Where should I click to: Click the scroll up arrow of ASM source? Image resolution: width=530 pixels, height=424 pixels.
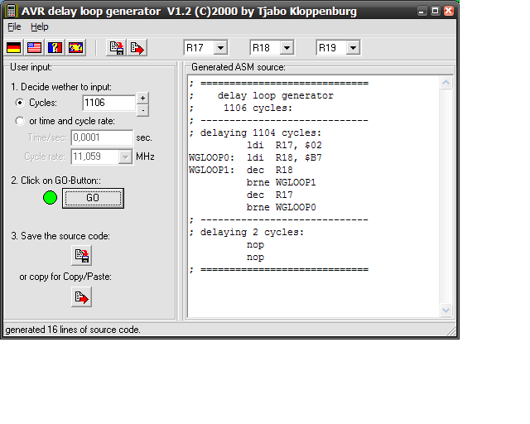(446, 83)
